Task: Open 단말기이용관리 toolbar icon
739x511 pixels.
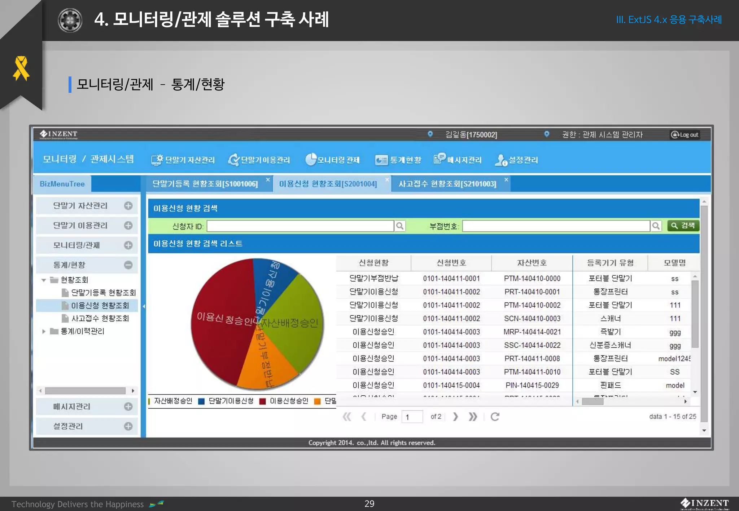Action: (x=233, y=160)
